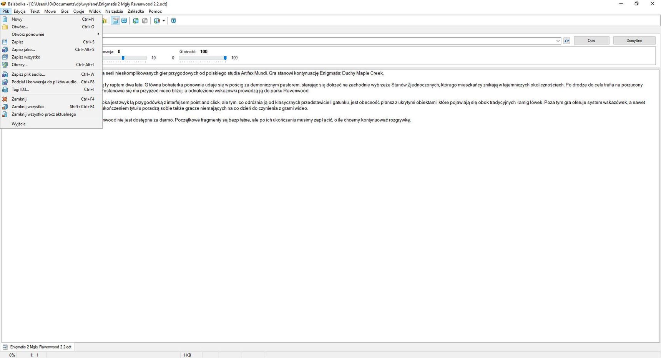Open the Tekst menu

(x=35, y=11)
